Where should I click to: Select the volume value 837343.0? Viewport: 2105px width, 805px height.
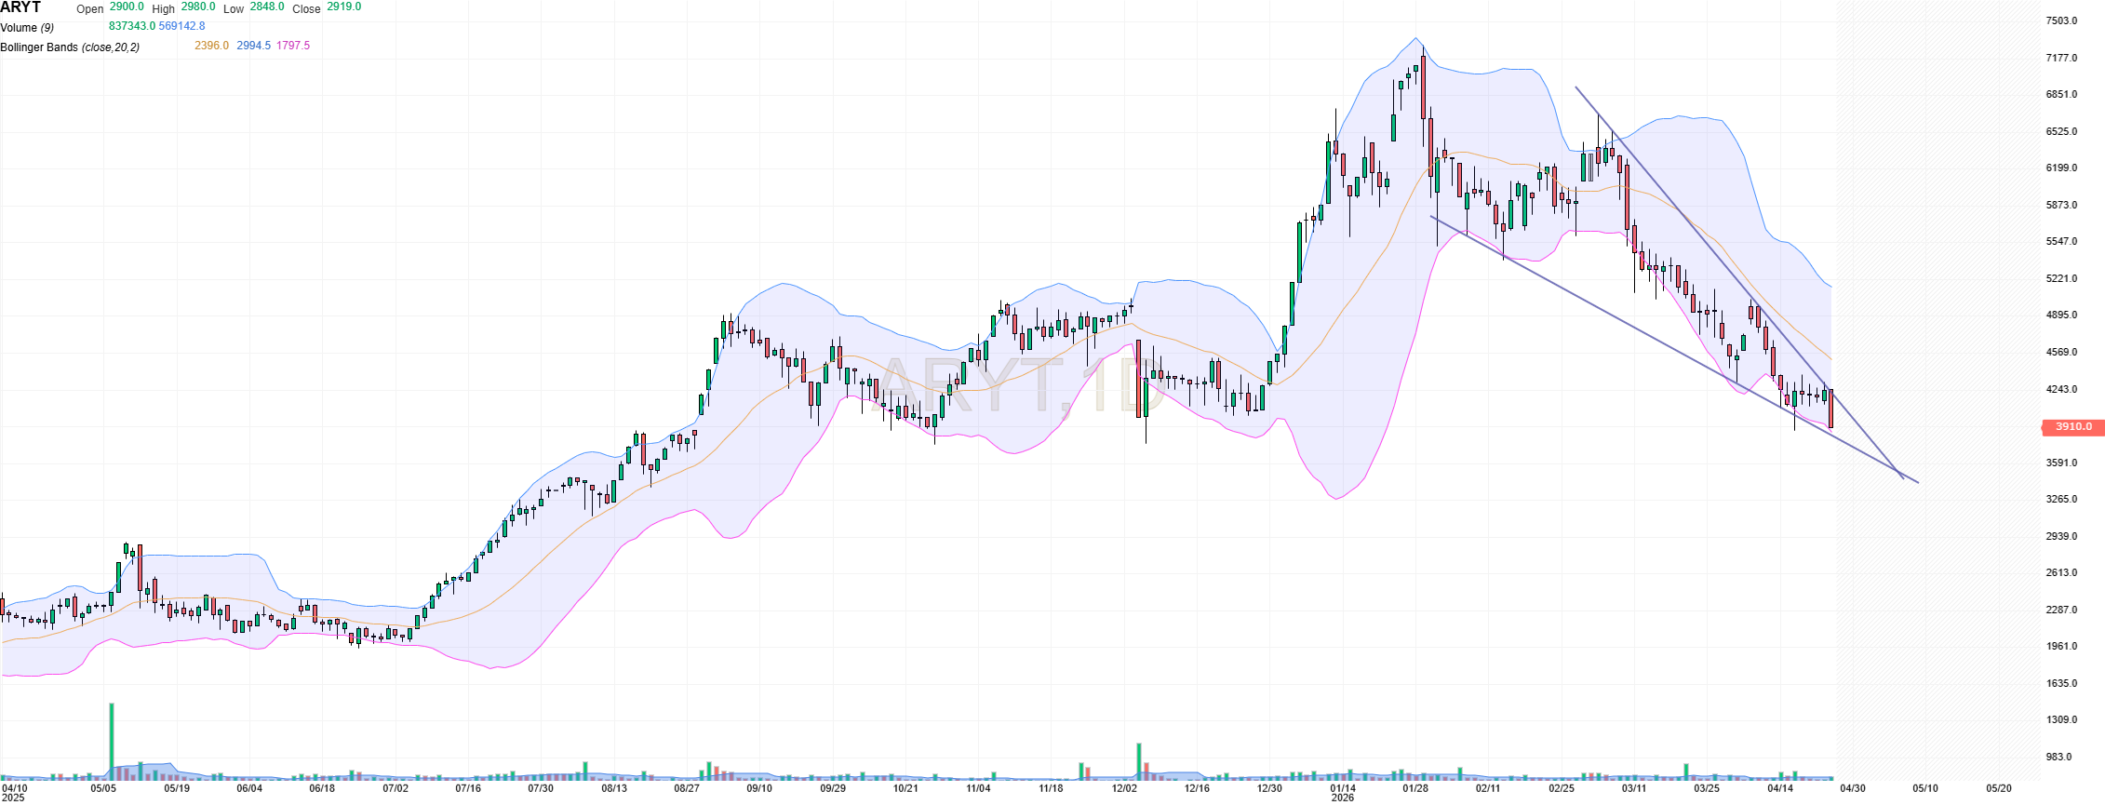[x=132, y=26]
